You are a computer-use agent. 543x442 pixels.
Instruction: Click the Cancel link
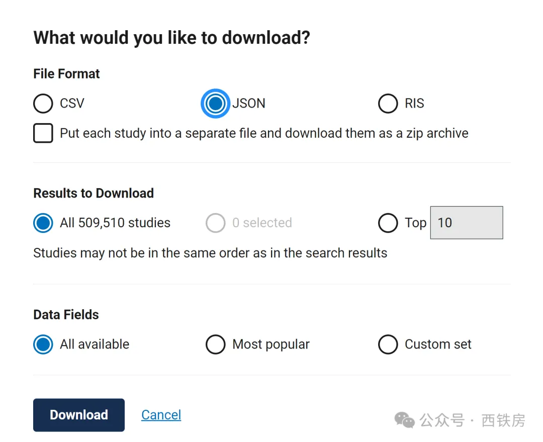click(x=161, y=415)
